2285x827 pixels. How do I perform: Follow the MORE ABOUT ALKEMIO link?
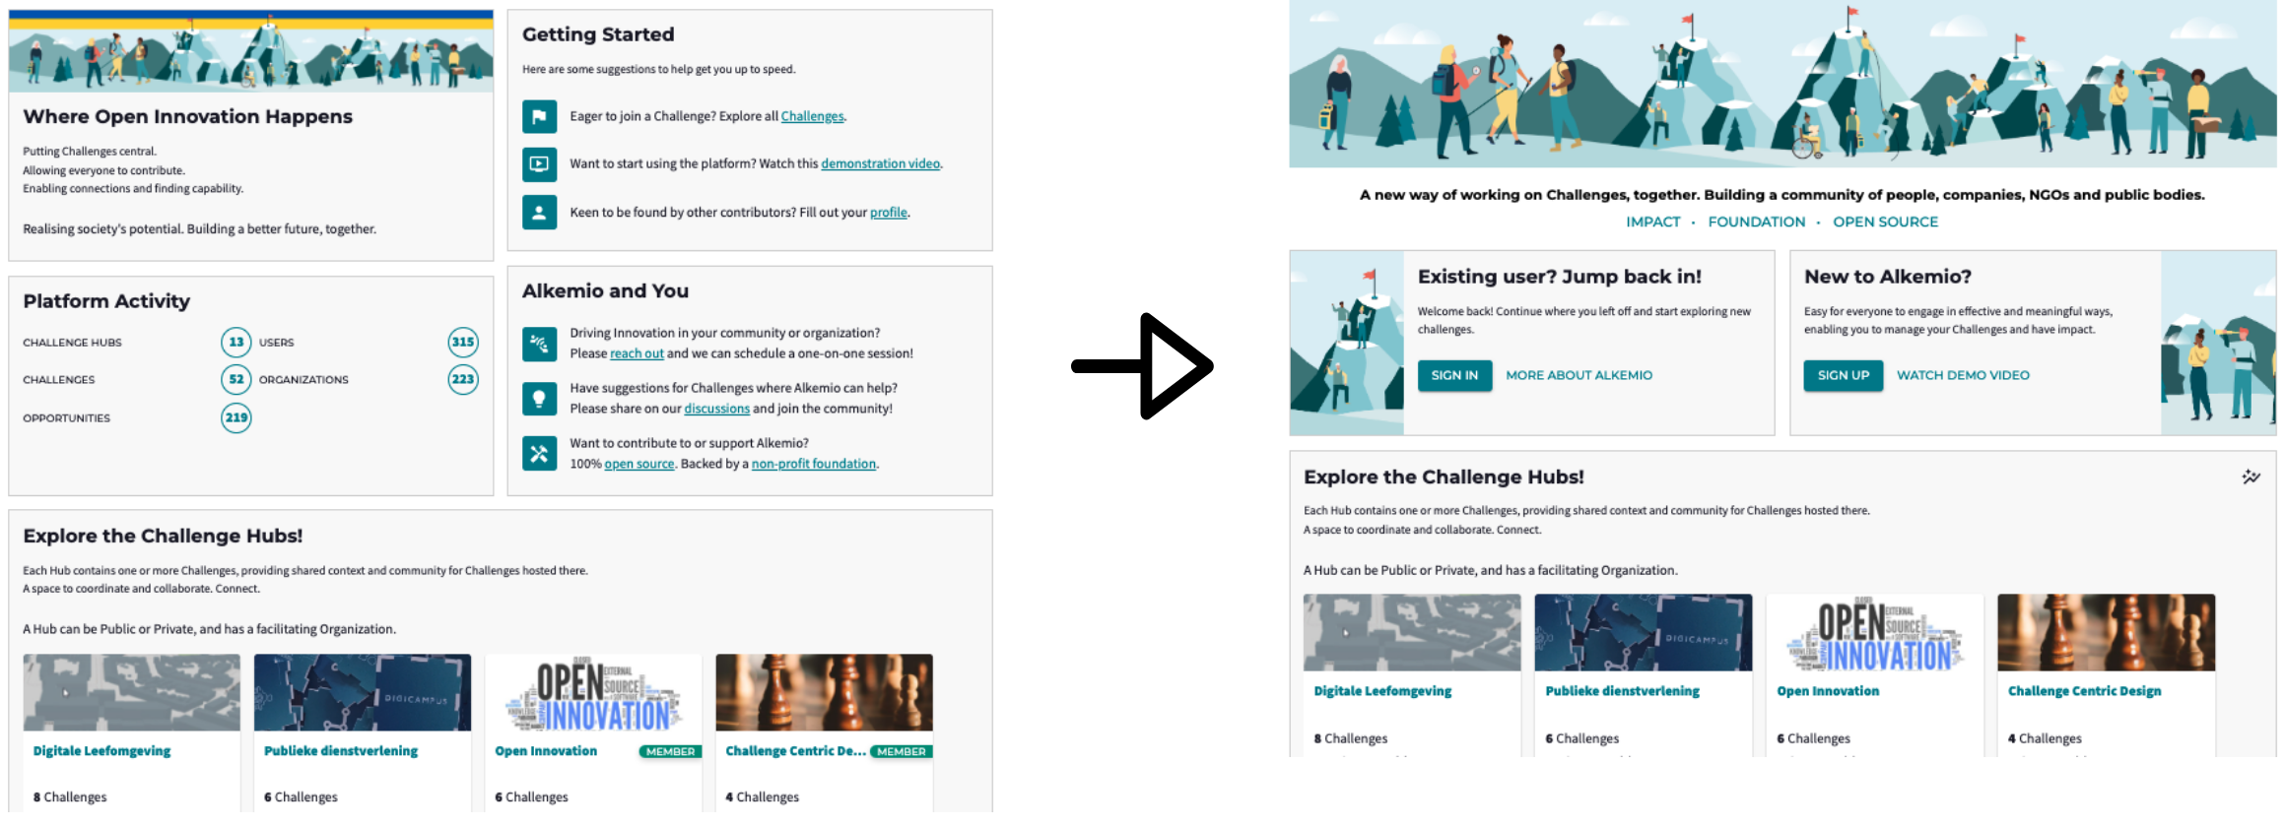1579,376
